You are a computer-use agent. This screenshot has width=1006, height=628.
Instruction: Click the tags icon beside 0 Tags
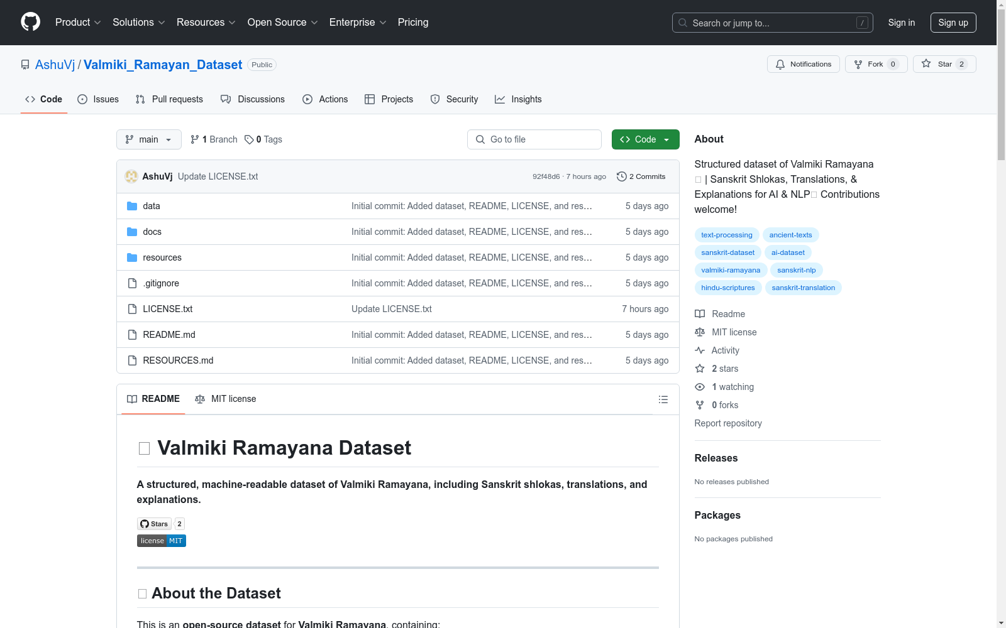pos(249,139)
